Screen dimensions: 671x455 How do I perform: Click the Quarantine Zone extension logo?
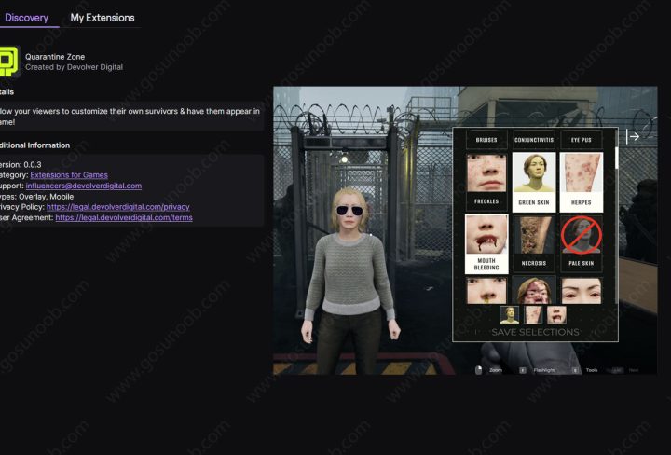point(9,62)
